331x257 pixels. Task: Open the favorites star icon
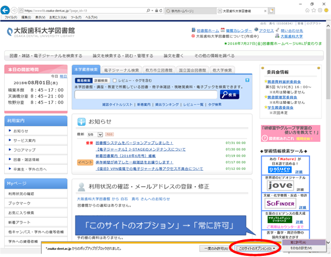313,11
